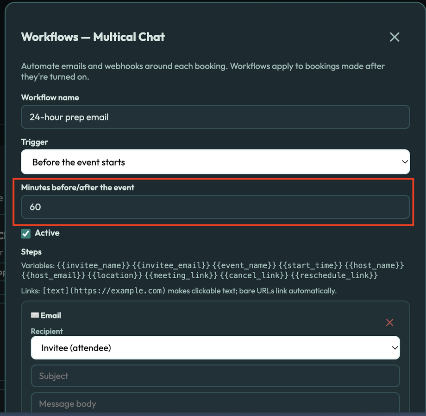The image size is (426, 416).
Task: Click the https://example.com sample link text
Action: pyautogui.click(x=118, y=291)
